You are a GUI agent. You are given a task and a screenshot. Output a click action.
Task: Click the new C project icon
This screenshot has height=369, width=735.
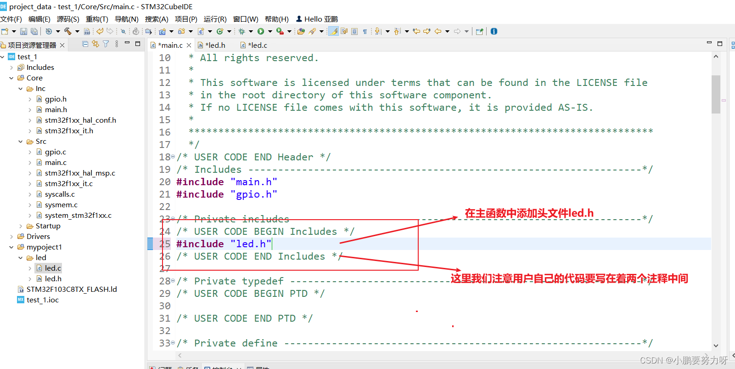[x=162, y=31]
